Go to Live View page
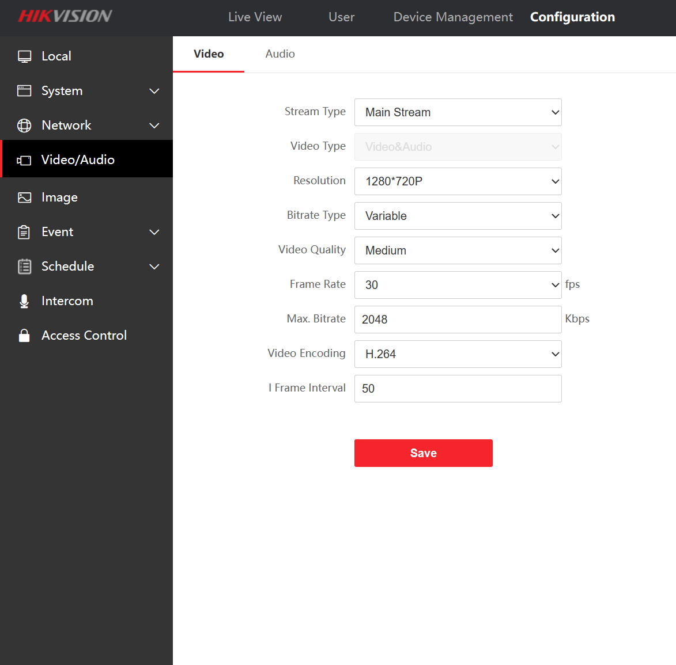This screenshot has width=676, height=665. [255, 17]
